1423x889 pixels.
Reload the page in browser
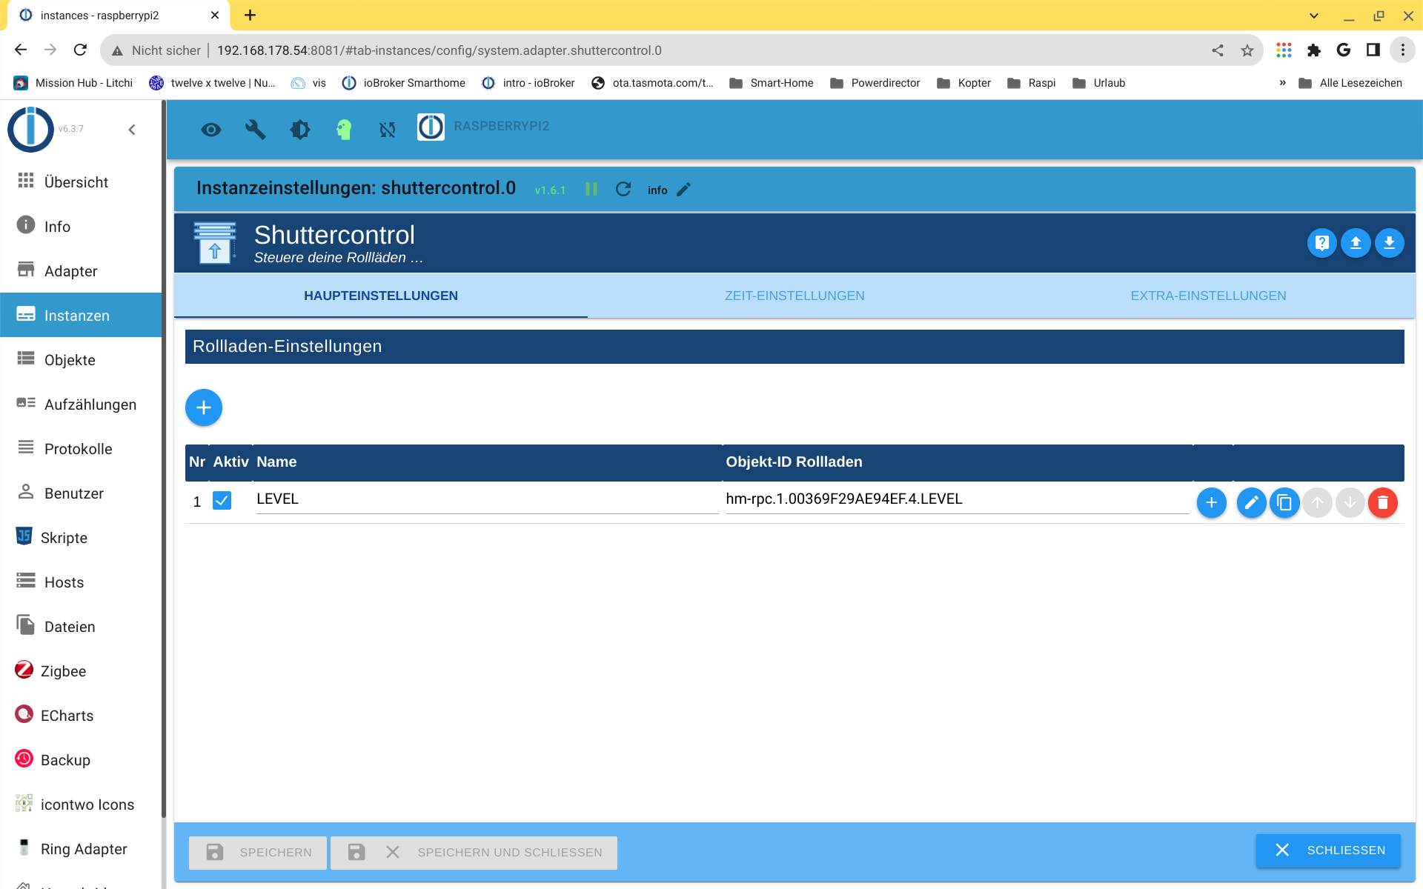pyautogui.click(x=80, y=50)
